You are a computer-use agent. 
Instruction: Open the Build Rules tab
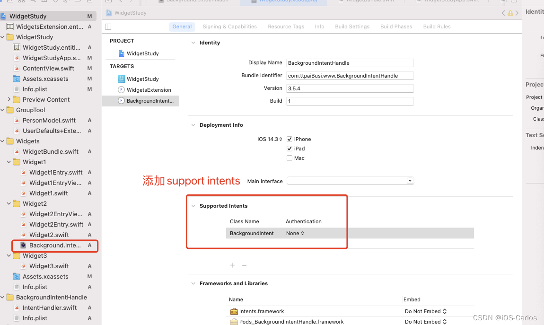[437, 26]
